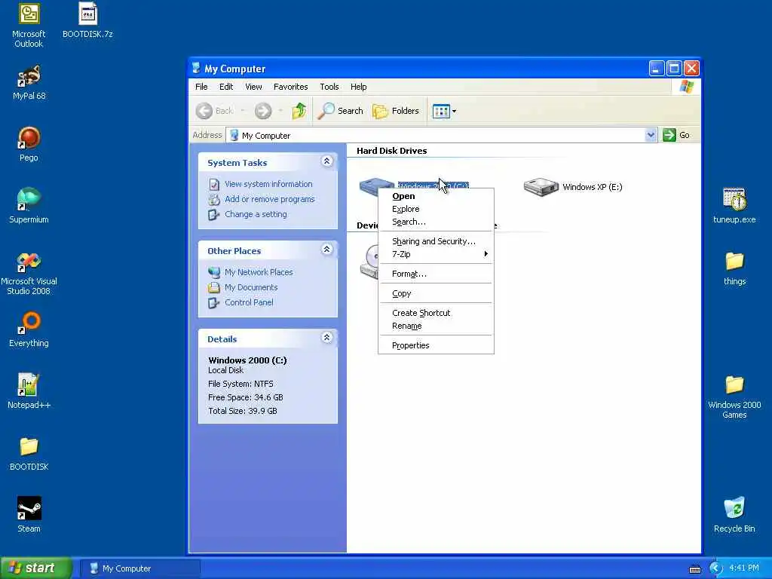Image resolution: width=772 pixels, height=579 pixels.
Task: Open the Help menu
Action: [x=358, y=87]
